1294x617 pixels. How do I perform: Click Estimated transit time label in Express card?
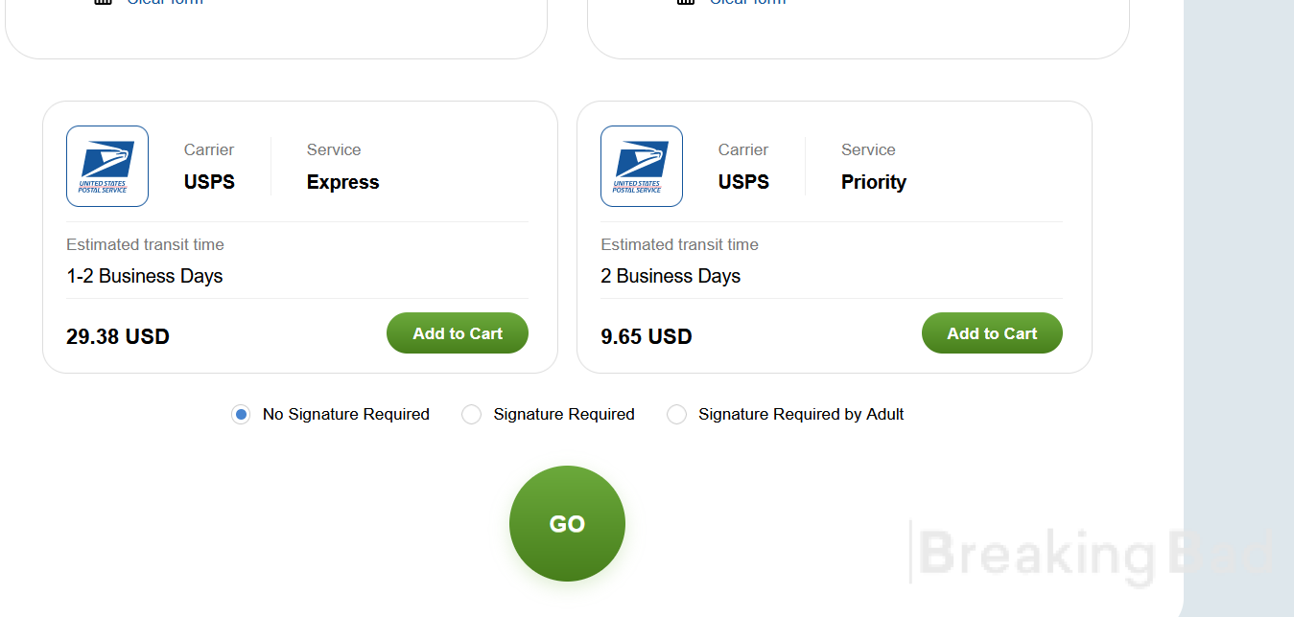[145, 244]
